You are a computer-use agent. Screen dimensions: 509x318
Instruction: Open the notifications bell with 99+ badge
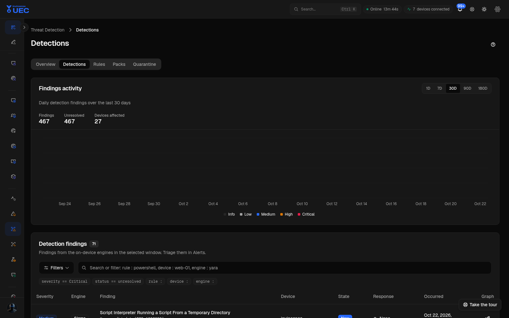pyautogui.click(x=460, y=9)
